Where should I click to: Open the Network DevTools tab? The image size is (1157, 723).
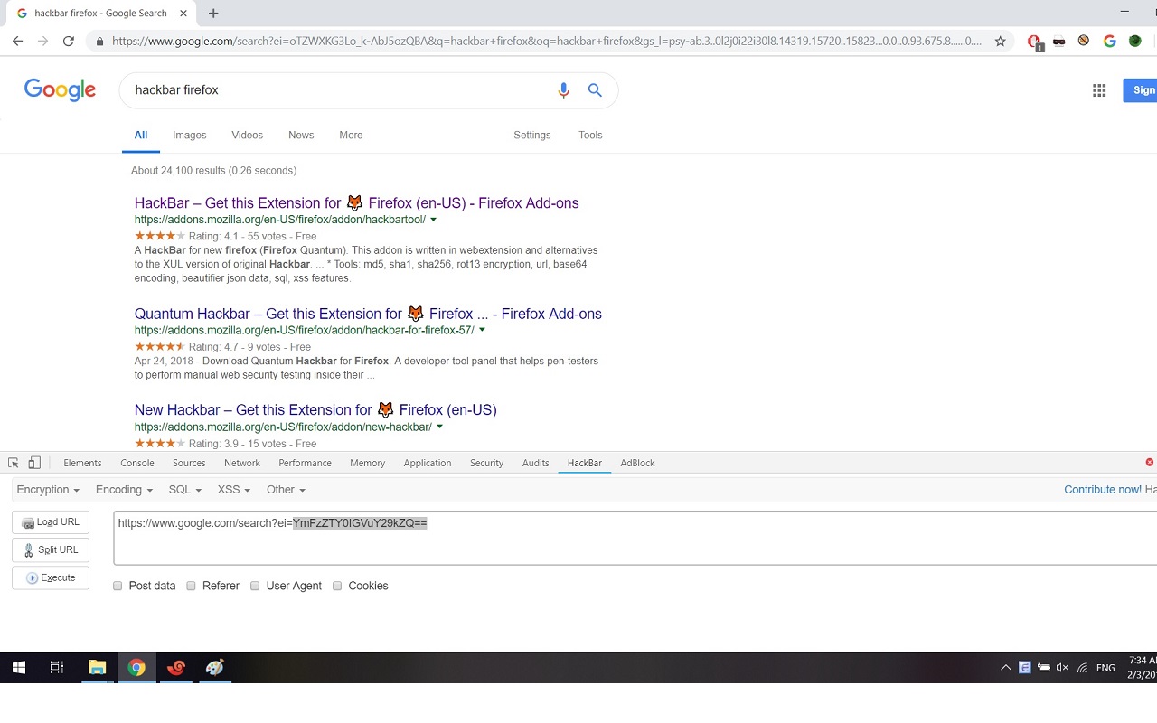point(242,463)
